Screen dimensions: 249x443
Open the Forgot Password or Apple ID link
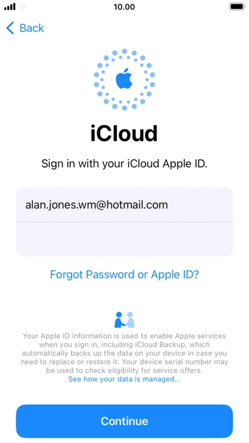(x=124, y=274)
